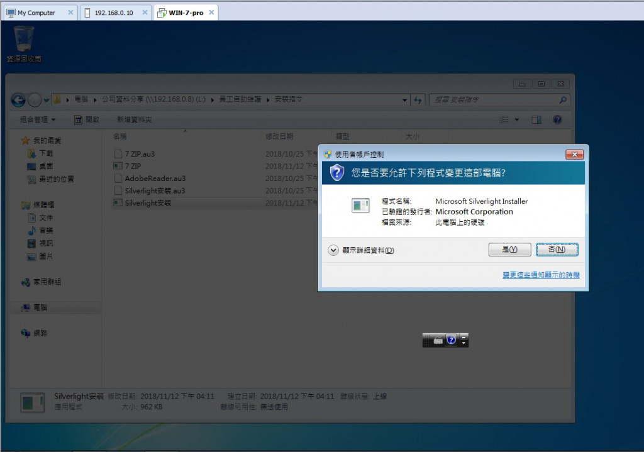
Task: Click the UAC shield question icon
Action: 337,172
